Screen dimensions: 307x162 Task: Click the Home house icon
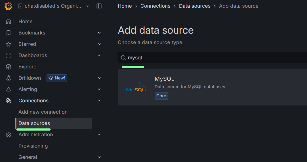point(9,21)
